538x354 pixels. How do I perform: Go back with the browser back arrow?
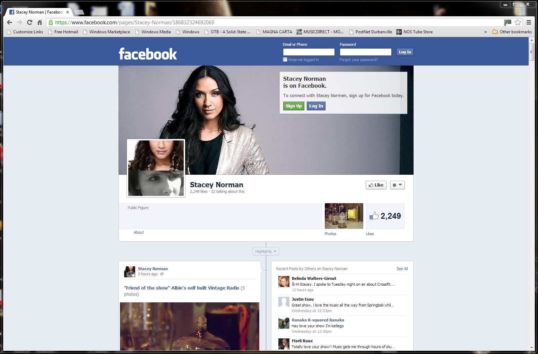pyautogui.click(x=10, y=22)
